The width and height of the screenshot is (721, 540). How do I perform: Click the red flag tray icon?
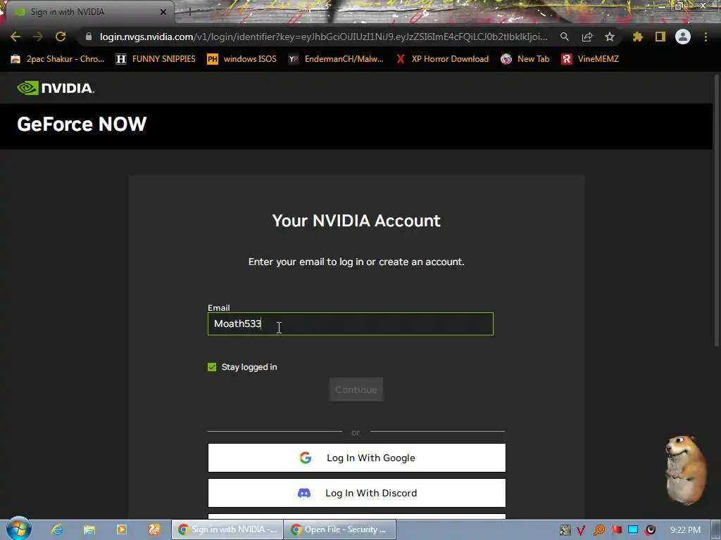(616, 530)
